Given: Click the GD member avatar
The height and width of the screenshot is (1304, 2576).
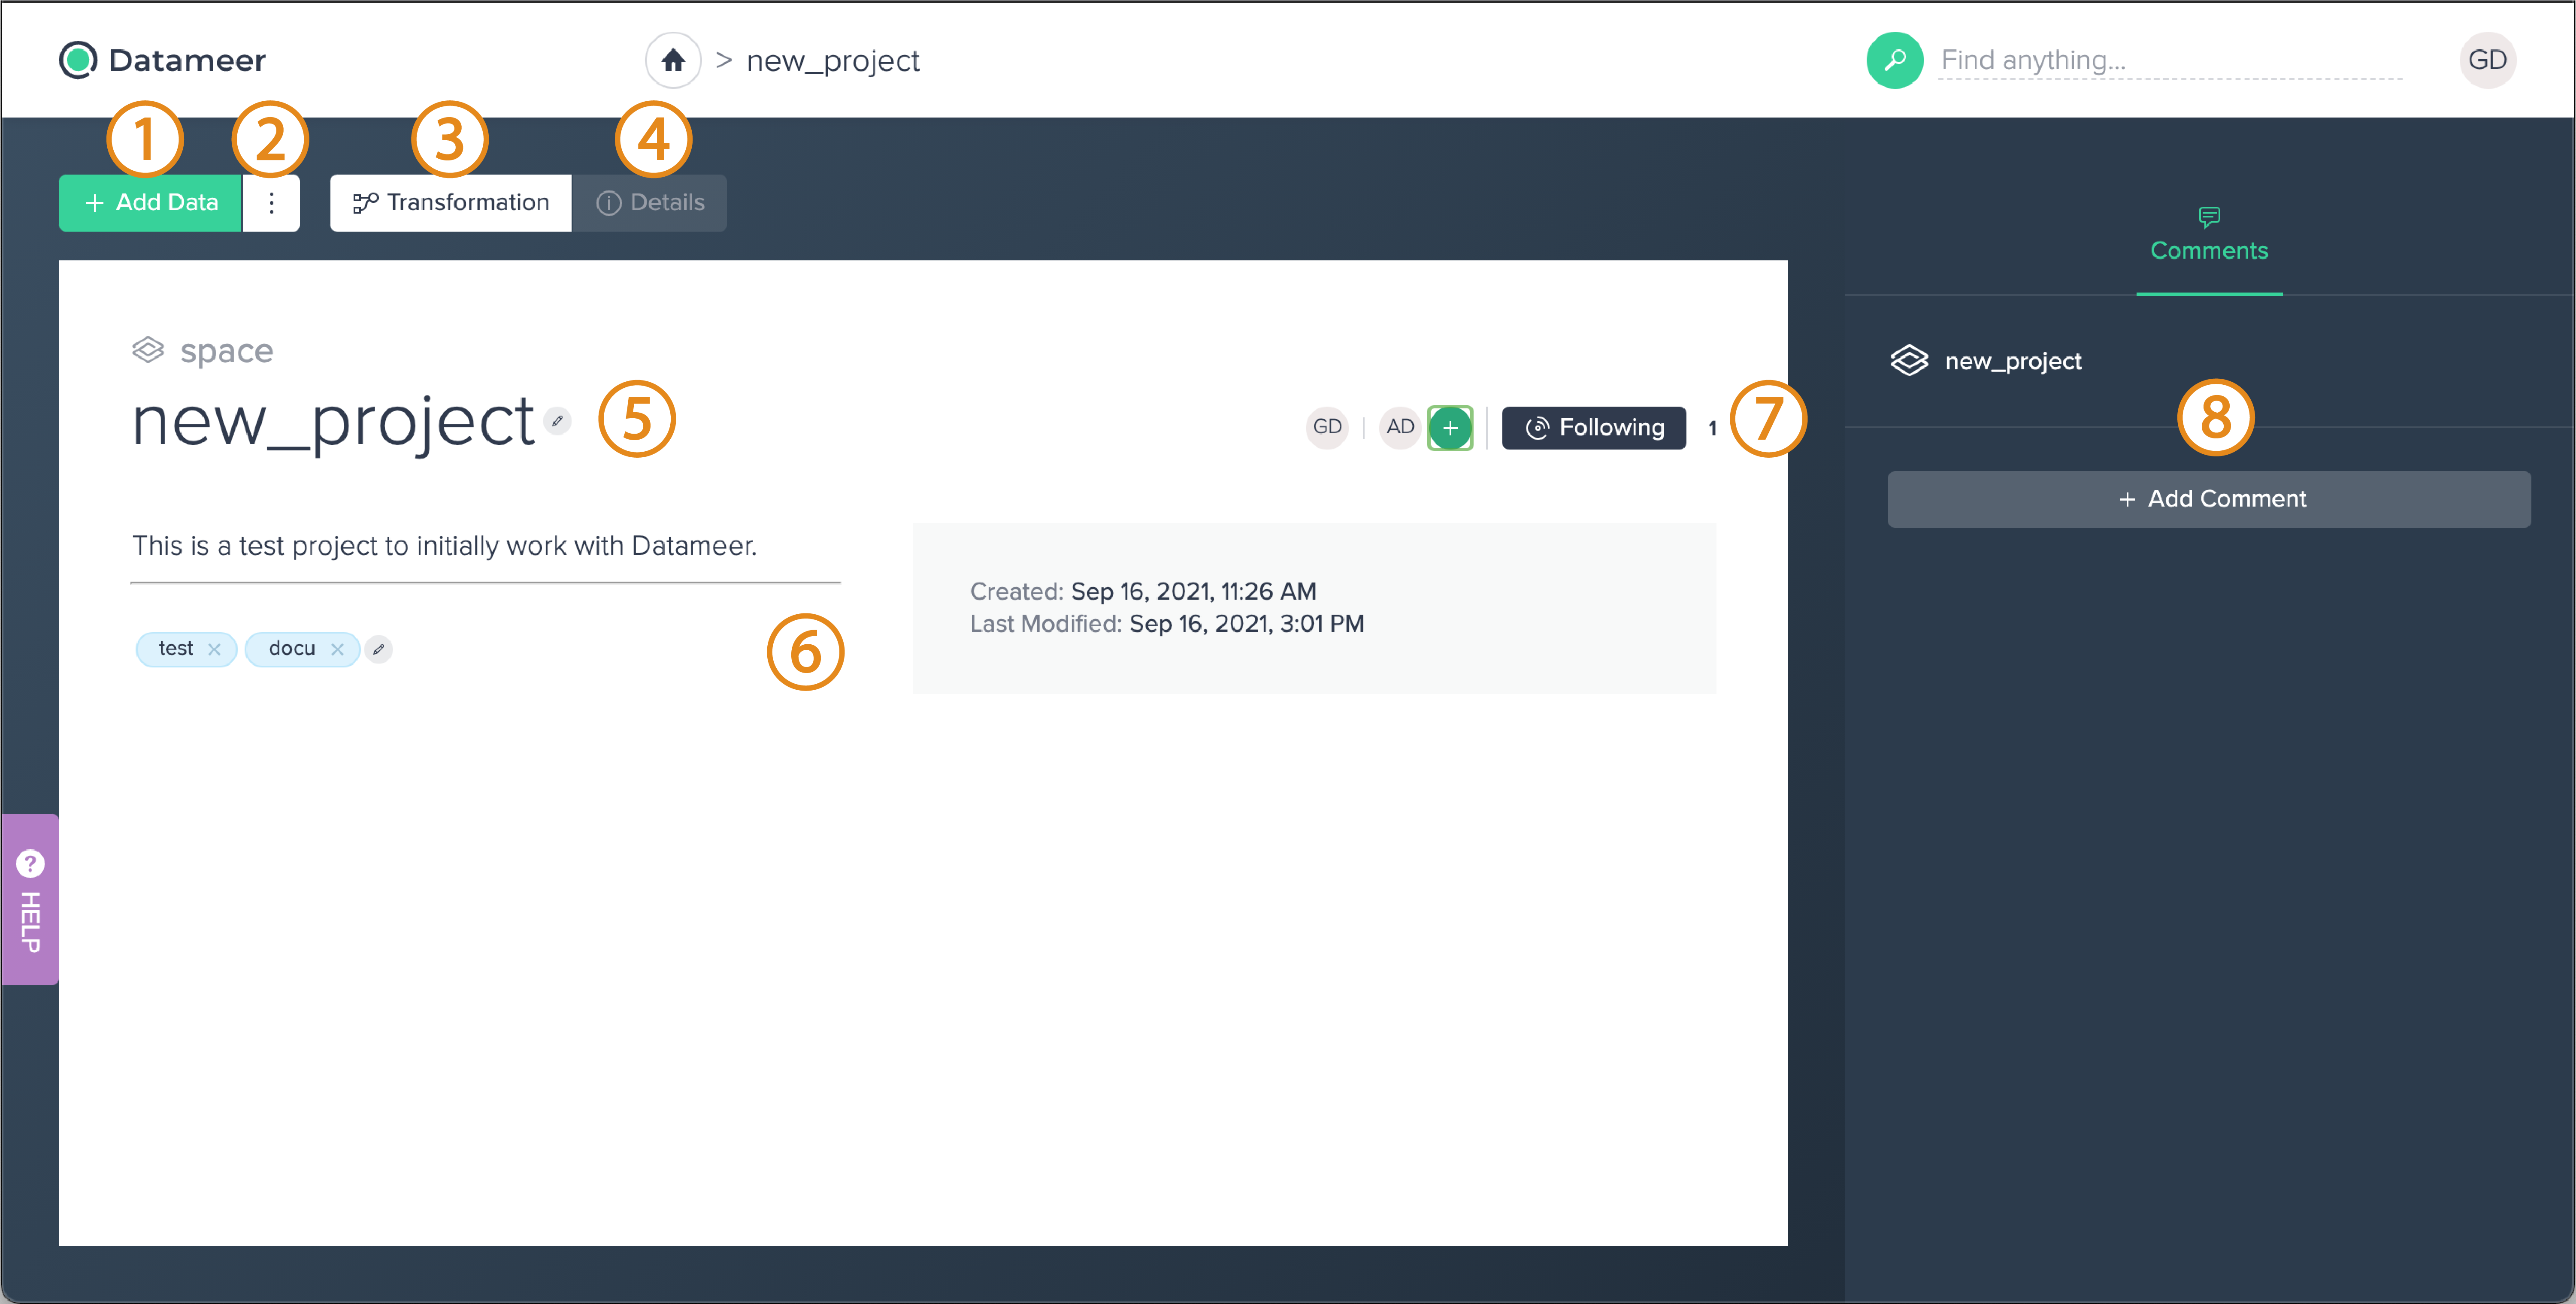Looking at the screenshot, I should [x=1327, y=428].
